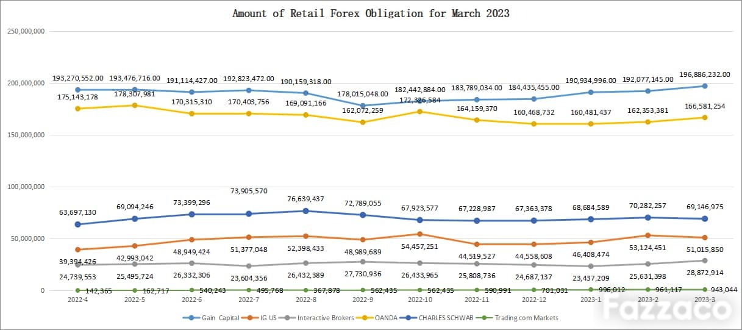Click the 2022-10 x-axis label

pyautogui.click(x=420, y=300)
